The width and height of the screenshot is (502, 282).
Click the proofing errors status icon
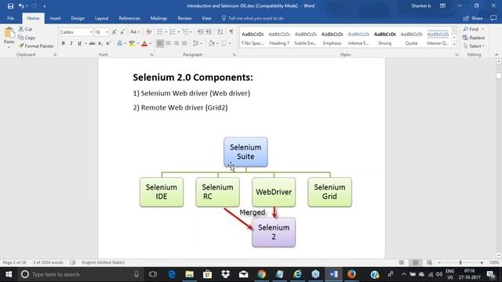tap(73, 262)
